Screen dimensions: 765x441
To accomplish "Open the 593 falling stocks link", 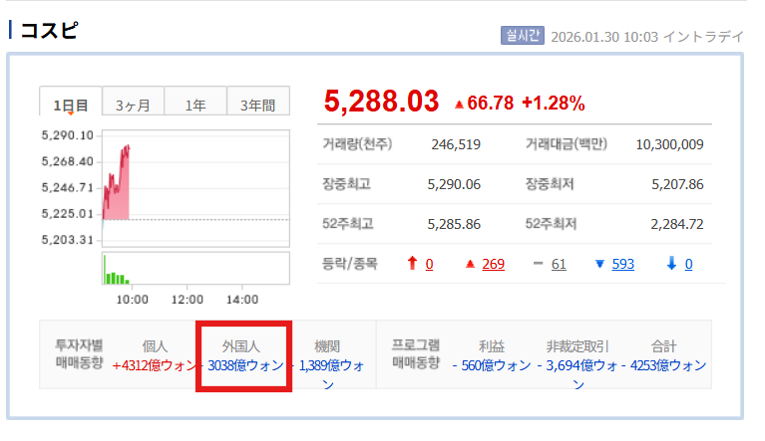I will (623, 264).
